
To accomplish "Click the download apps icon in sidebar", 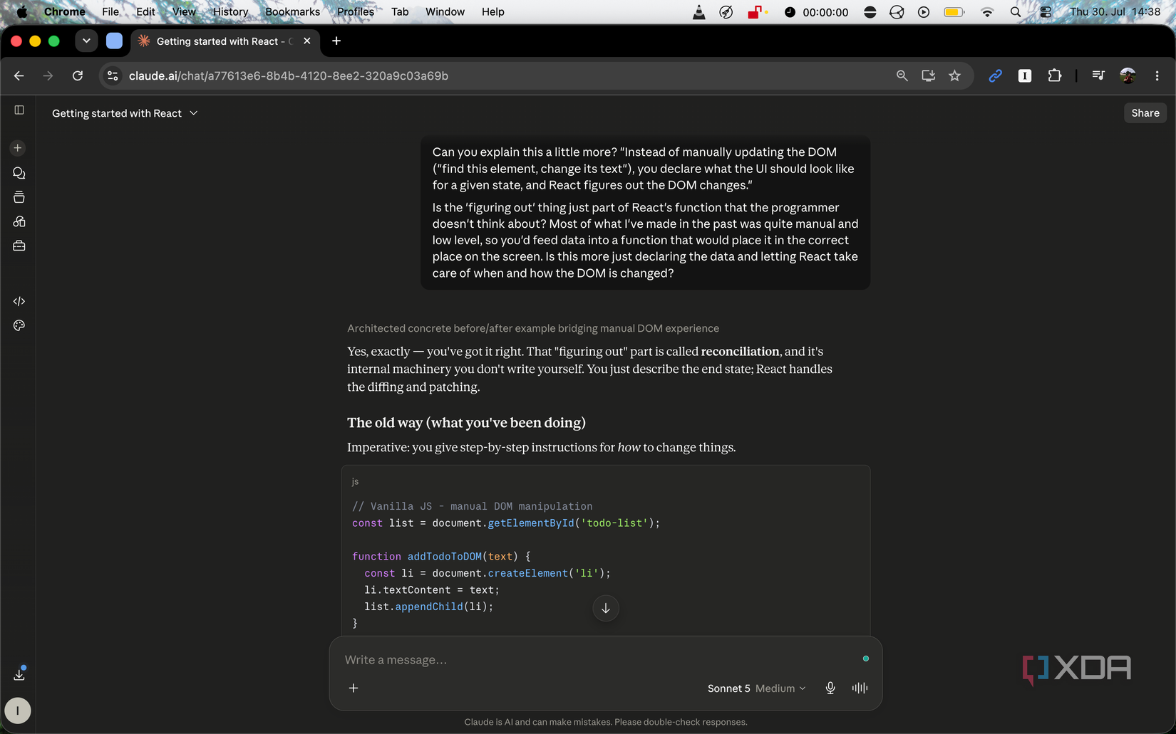I will (x=19, y=673).
